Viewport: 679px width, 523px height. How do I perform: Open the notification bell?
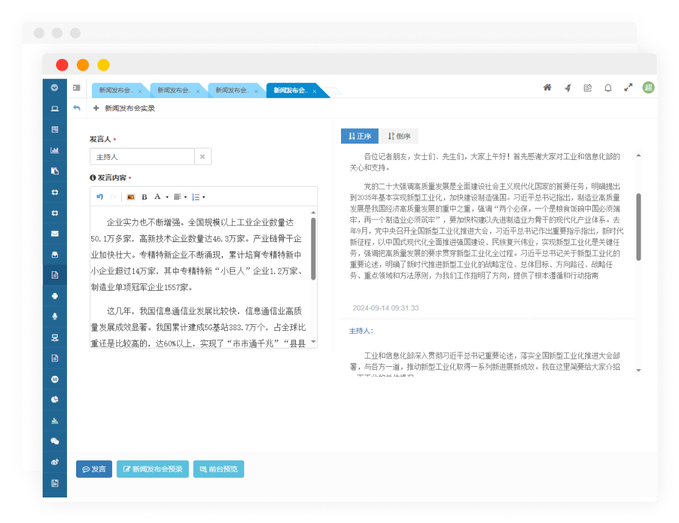pyautogui.click(x=608, y=88)
